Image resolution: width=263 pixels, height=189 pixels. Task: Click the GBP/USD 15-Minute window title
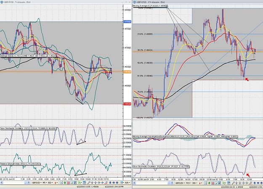click(x=151, y=2)
